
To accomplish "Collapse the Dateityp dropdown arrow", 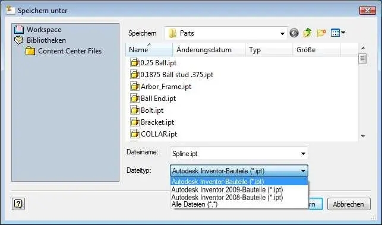I will 303,171.
